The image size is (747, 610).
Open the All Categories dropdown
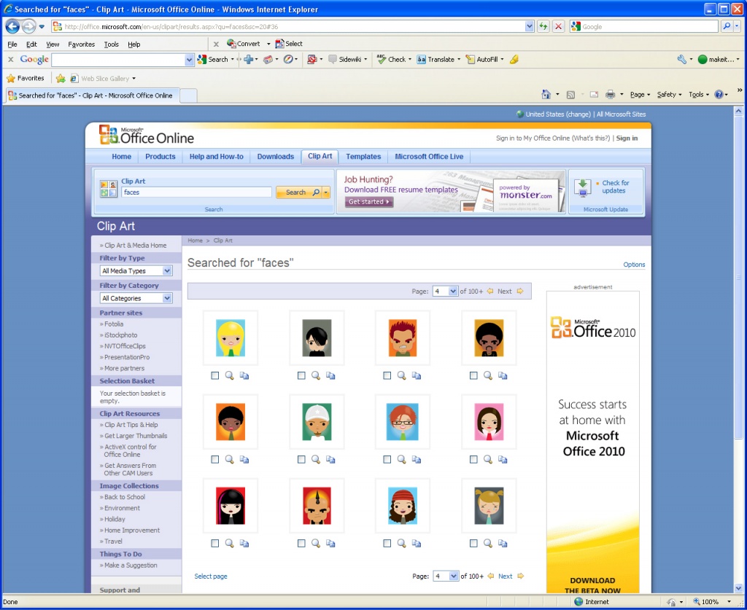[x=136, y=298]
